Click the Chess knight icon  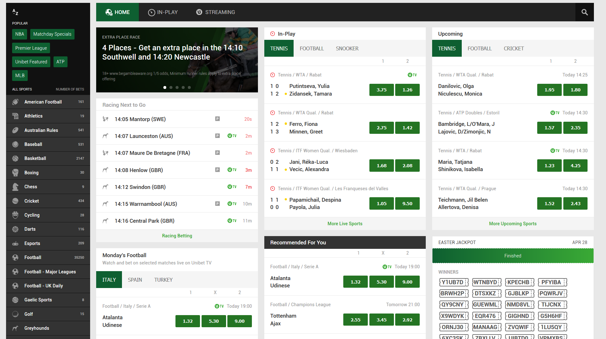pyautogui.click(x=15, y=187)
